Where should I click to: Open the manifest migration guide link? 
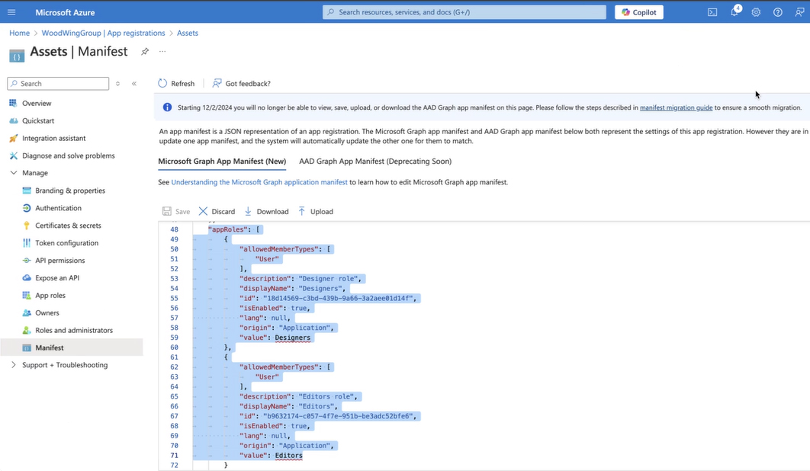(677, 107)
